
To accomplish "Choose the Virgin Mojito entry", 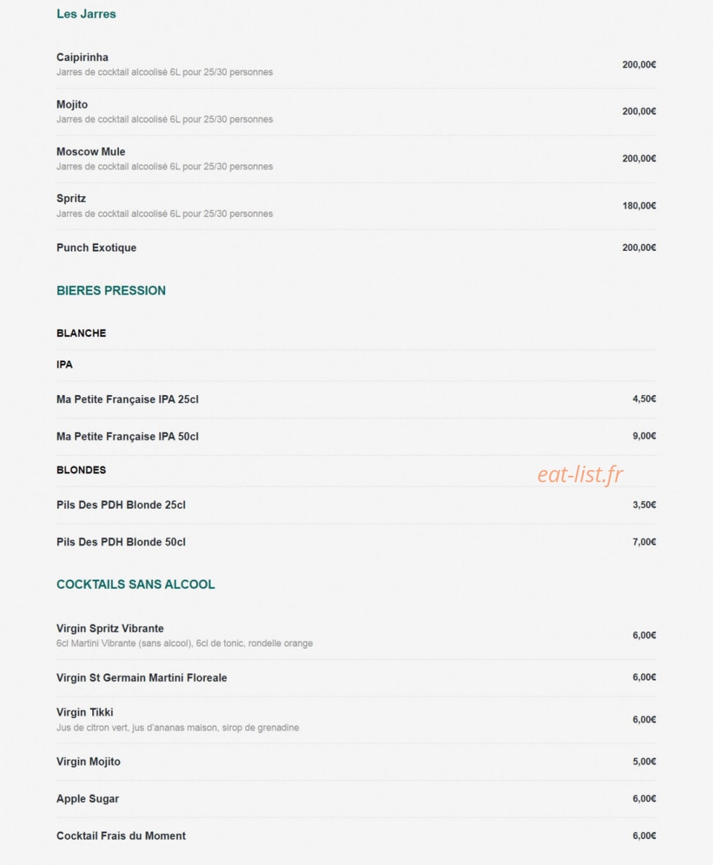I will coord(356,762).
